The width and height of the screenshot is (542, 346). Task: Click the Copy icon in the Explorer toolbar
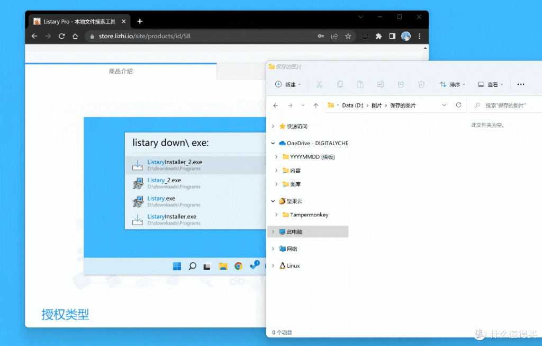339,84
